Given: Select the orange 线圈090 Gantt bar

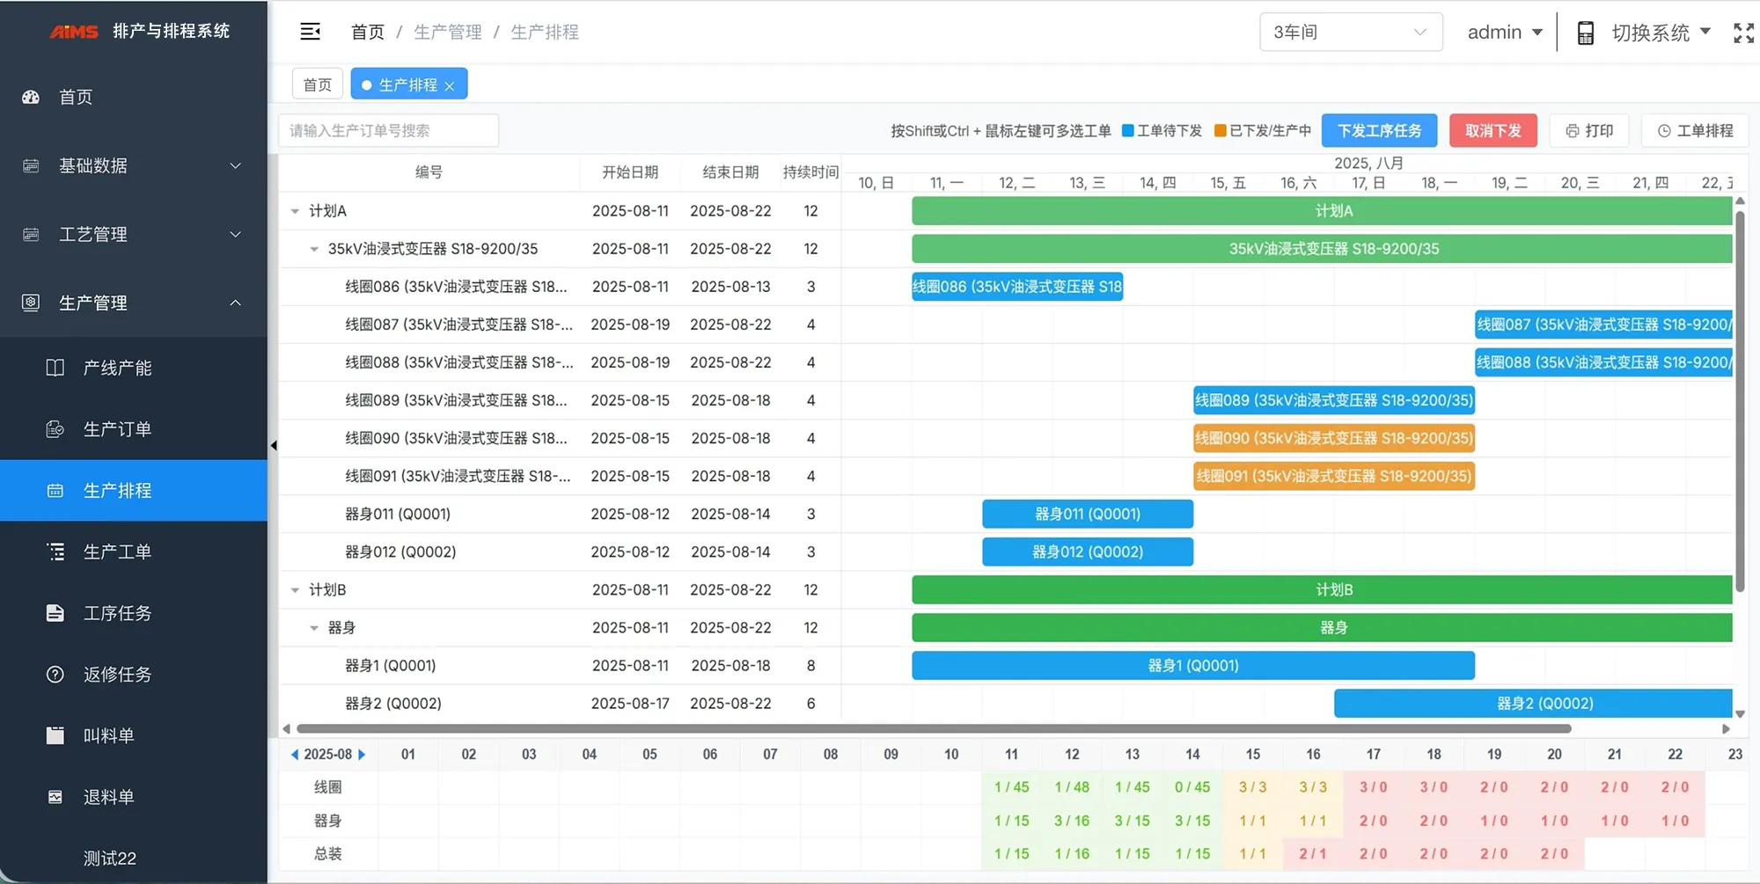Looking at the screenshot, I should (1334, 438).
